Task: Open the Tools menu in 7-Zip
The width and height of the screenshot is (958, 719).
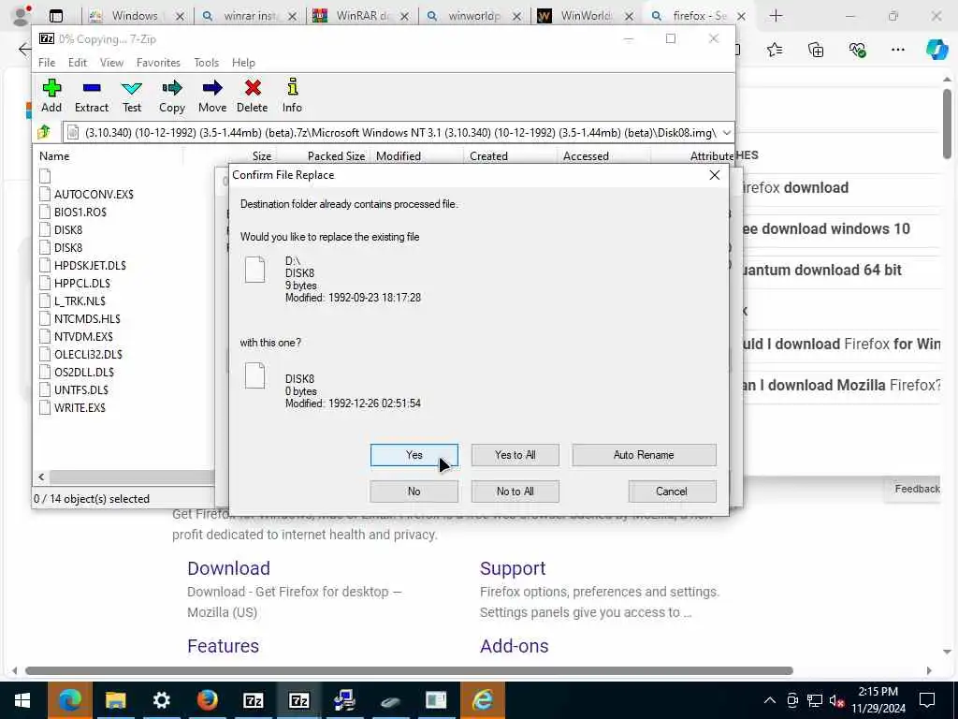Action: coord(207,63)
